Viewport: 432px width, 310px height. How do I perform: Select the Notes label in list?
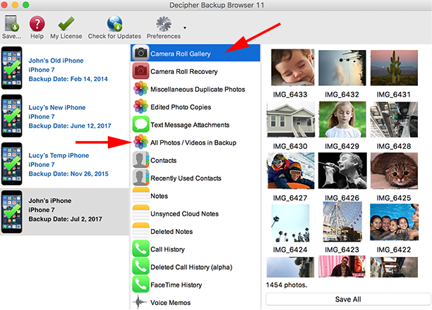159,196
